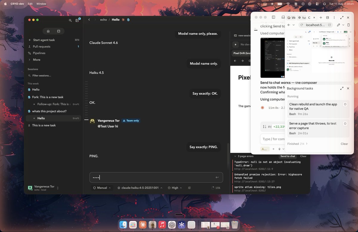Go to Home view in sidebar switcher
Viewport: 358px width, 232px height.
tap(48, 31)
